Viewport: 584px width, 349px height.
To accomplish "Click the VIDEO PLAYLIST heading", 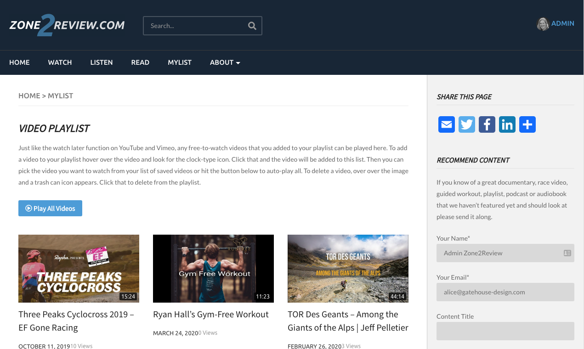I will click(x=54, y=129).
